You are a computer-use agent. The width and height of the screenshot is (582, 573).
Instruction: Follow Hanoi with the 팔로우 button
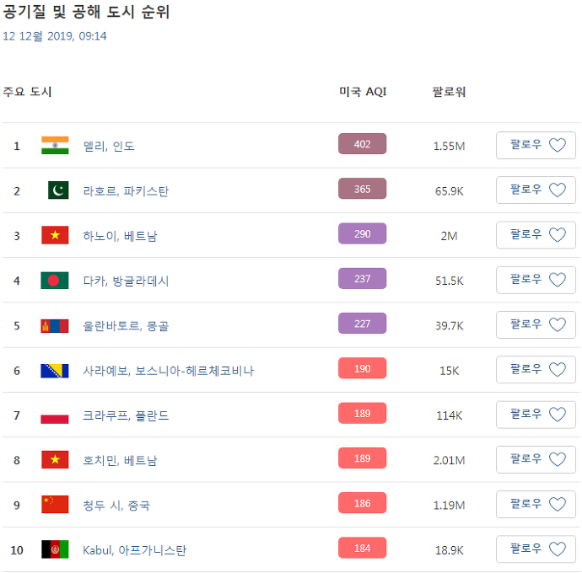coord(536,235)
